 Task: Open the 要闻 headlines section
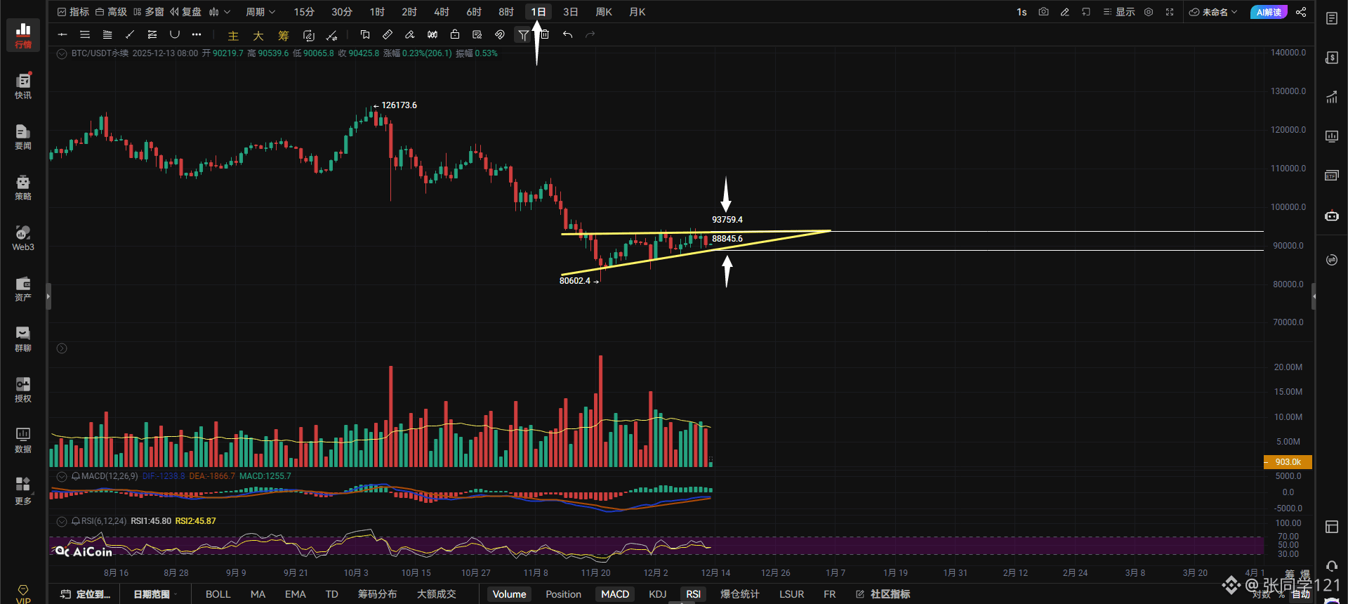tap(23, 136)
